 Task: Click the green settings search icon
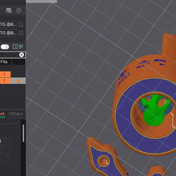tap(21, 47)
